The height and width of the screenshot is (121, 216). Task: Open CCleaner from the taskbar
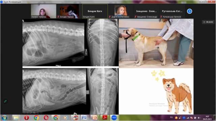click(x=75, y=118)
